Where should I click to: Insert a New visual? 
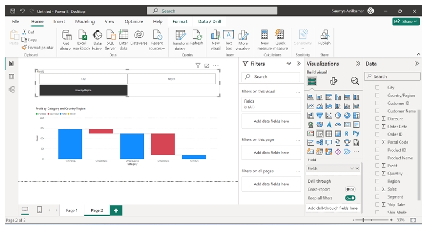pyautogui.click(x=215, y=40)
